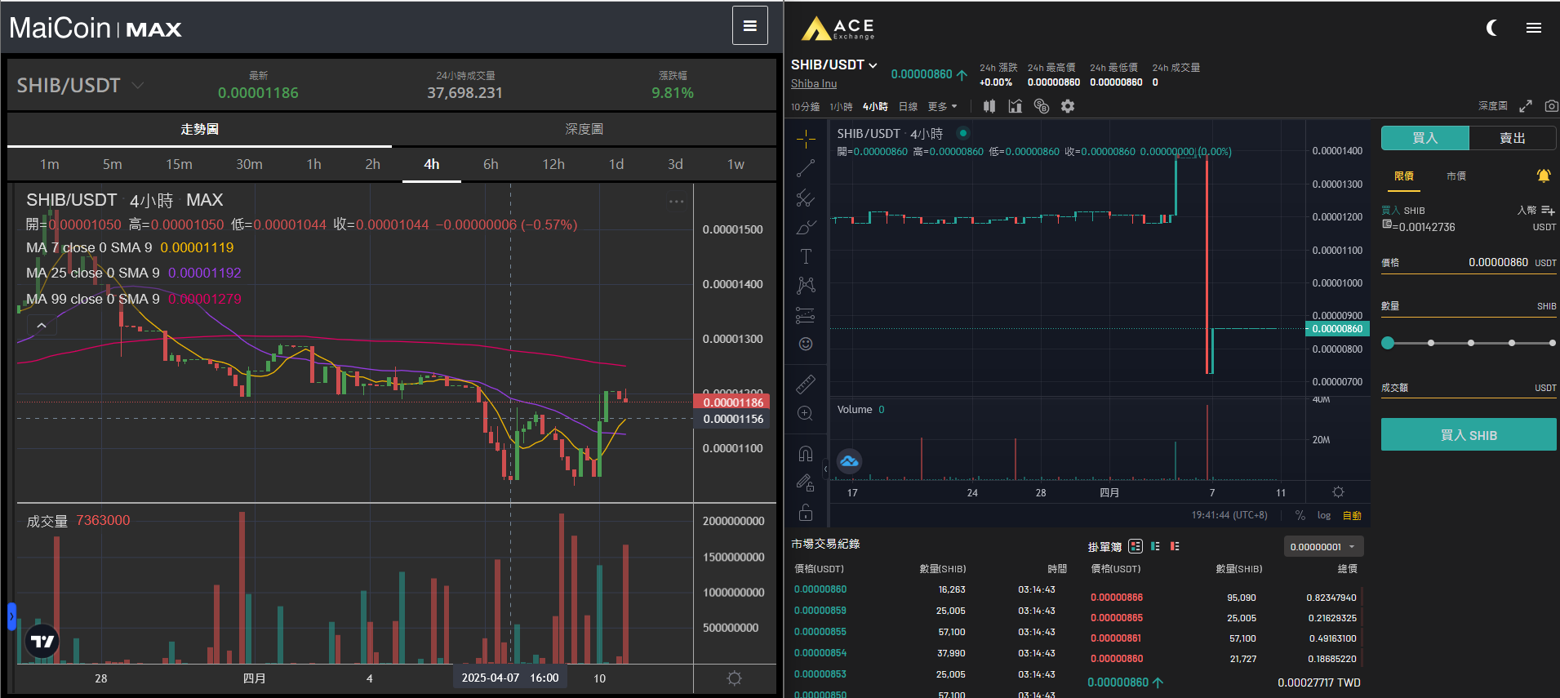Open order book precision 0.00000001 dropdown
The width and height of the screenshot is (1560, 698).
pos(1322,547)
